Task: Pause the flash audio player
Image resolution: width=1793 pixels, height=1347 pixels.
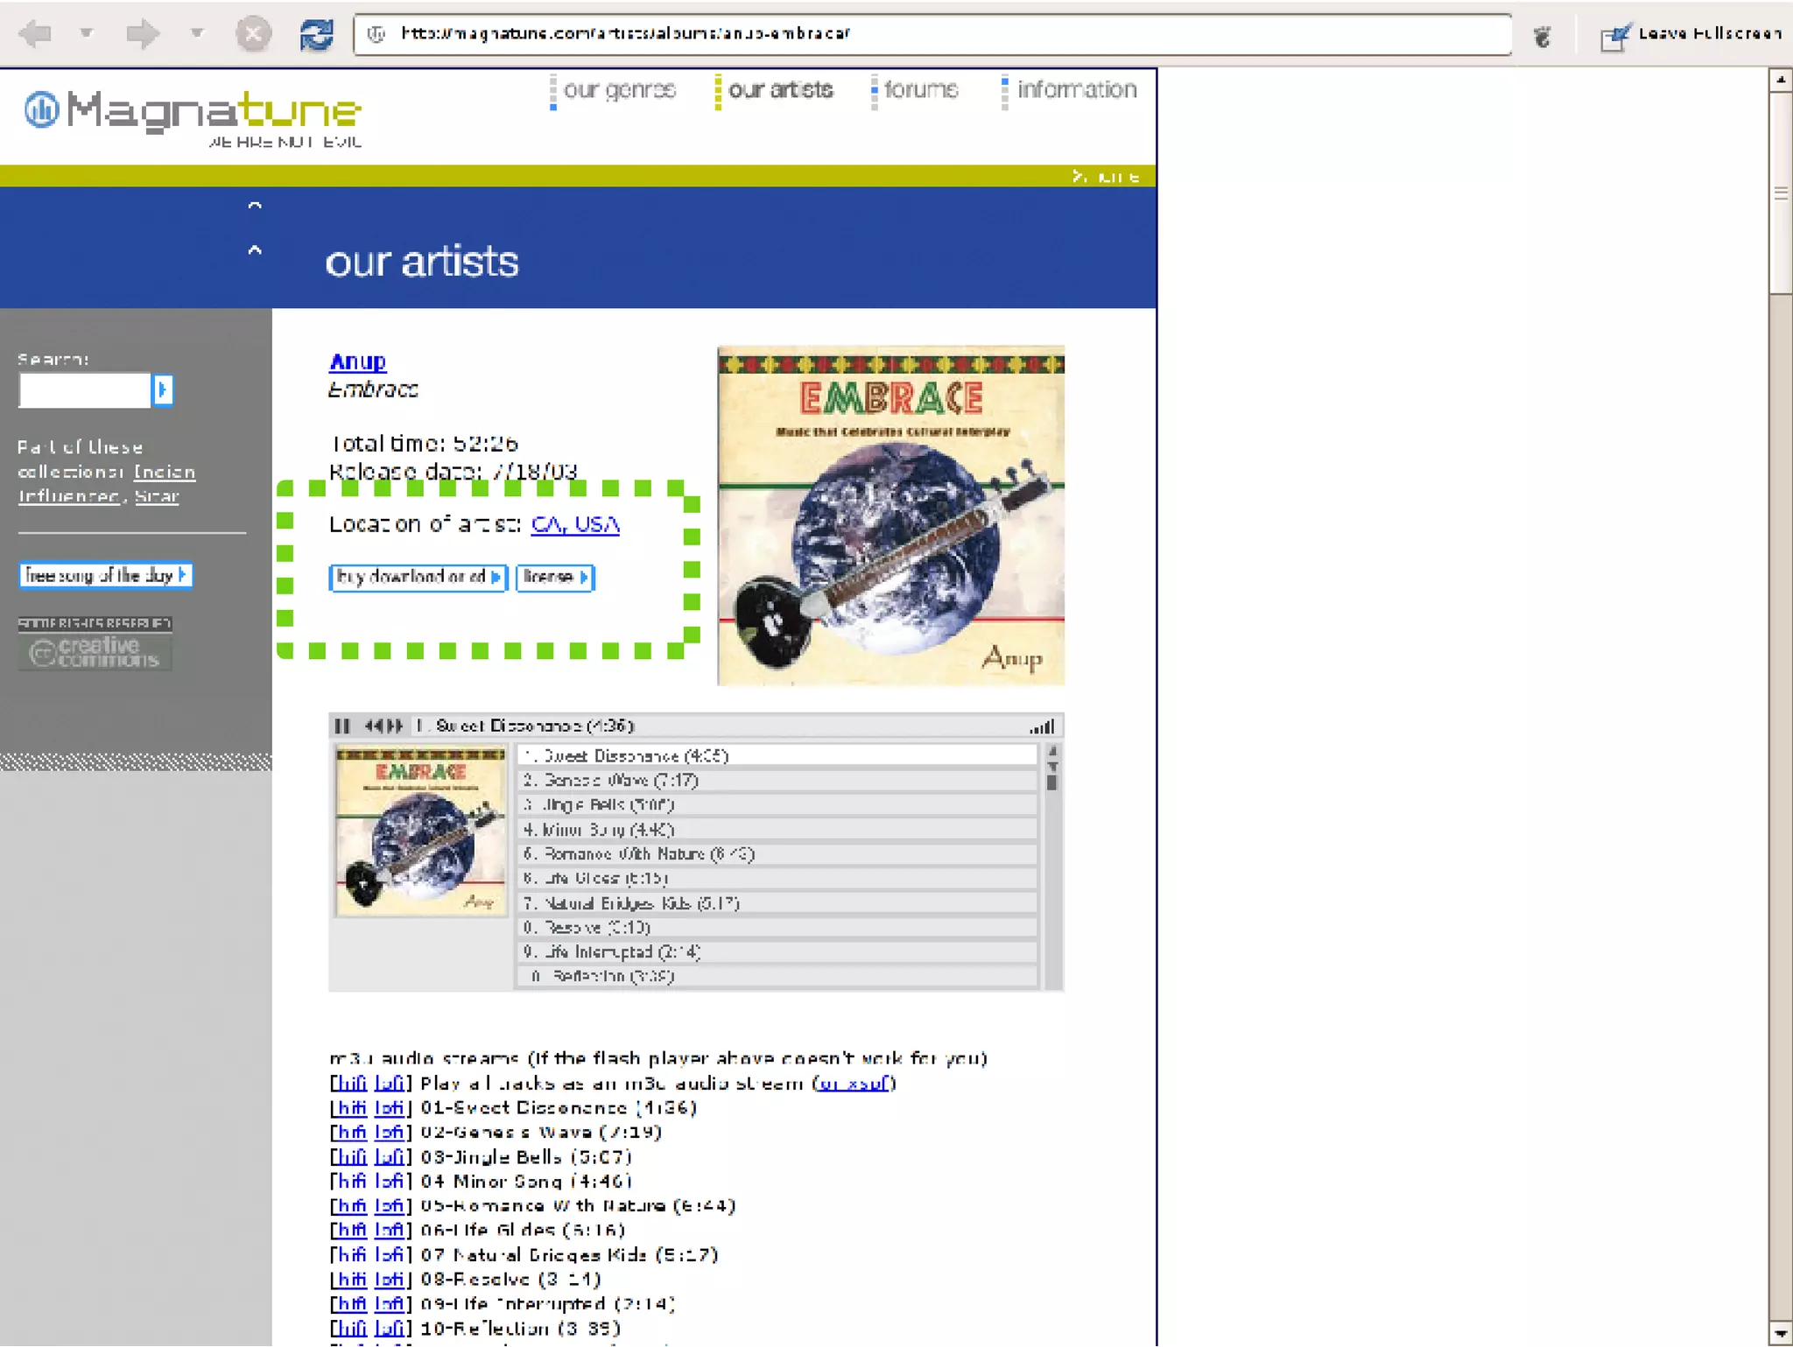Action: (342, 726)
